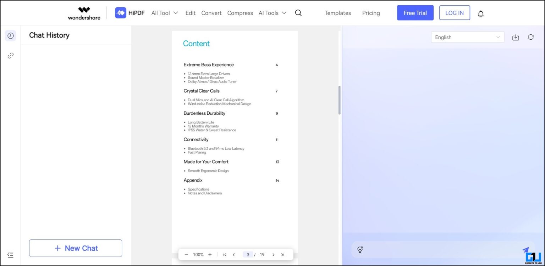The image size is (545, 266).
Task: Collapse the sidebar using the bottom-left icon
Action: [x=10, y=255]
